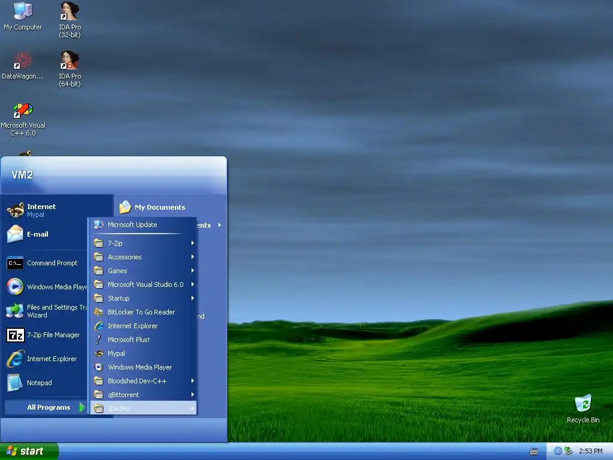Click the Windows Media Player icon in All Programs

click(x=99, y=367)
